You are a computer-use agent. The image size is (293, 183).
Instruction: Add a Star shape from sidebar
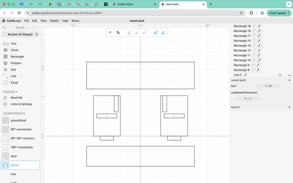tap(13, 70)
